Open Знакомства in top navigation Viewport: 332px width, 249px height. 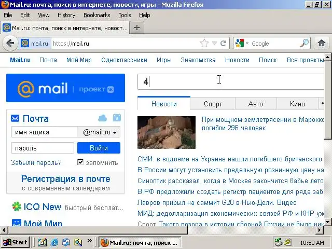click(198, 60)
